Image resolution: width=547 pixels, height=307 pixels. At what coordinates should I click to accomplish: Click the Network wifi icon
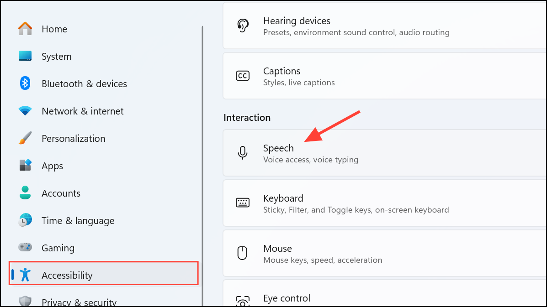point(25,111)
